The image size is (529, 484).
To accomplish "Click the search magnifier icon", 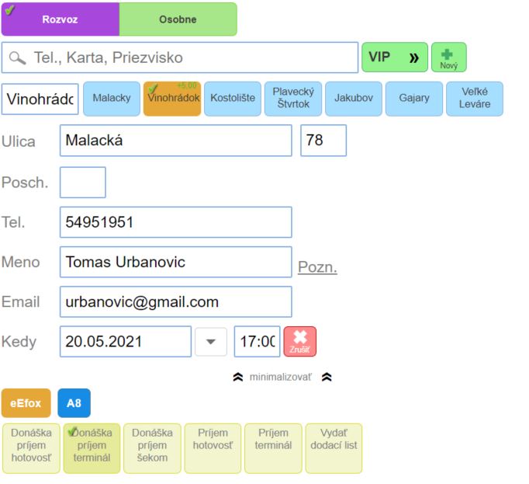I will [x=17, y=58].
